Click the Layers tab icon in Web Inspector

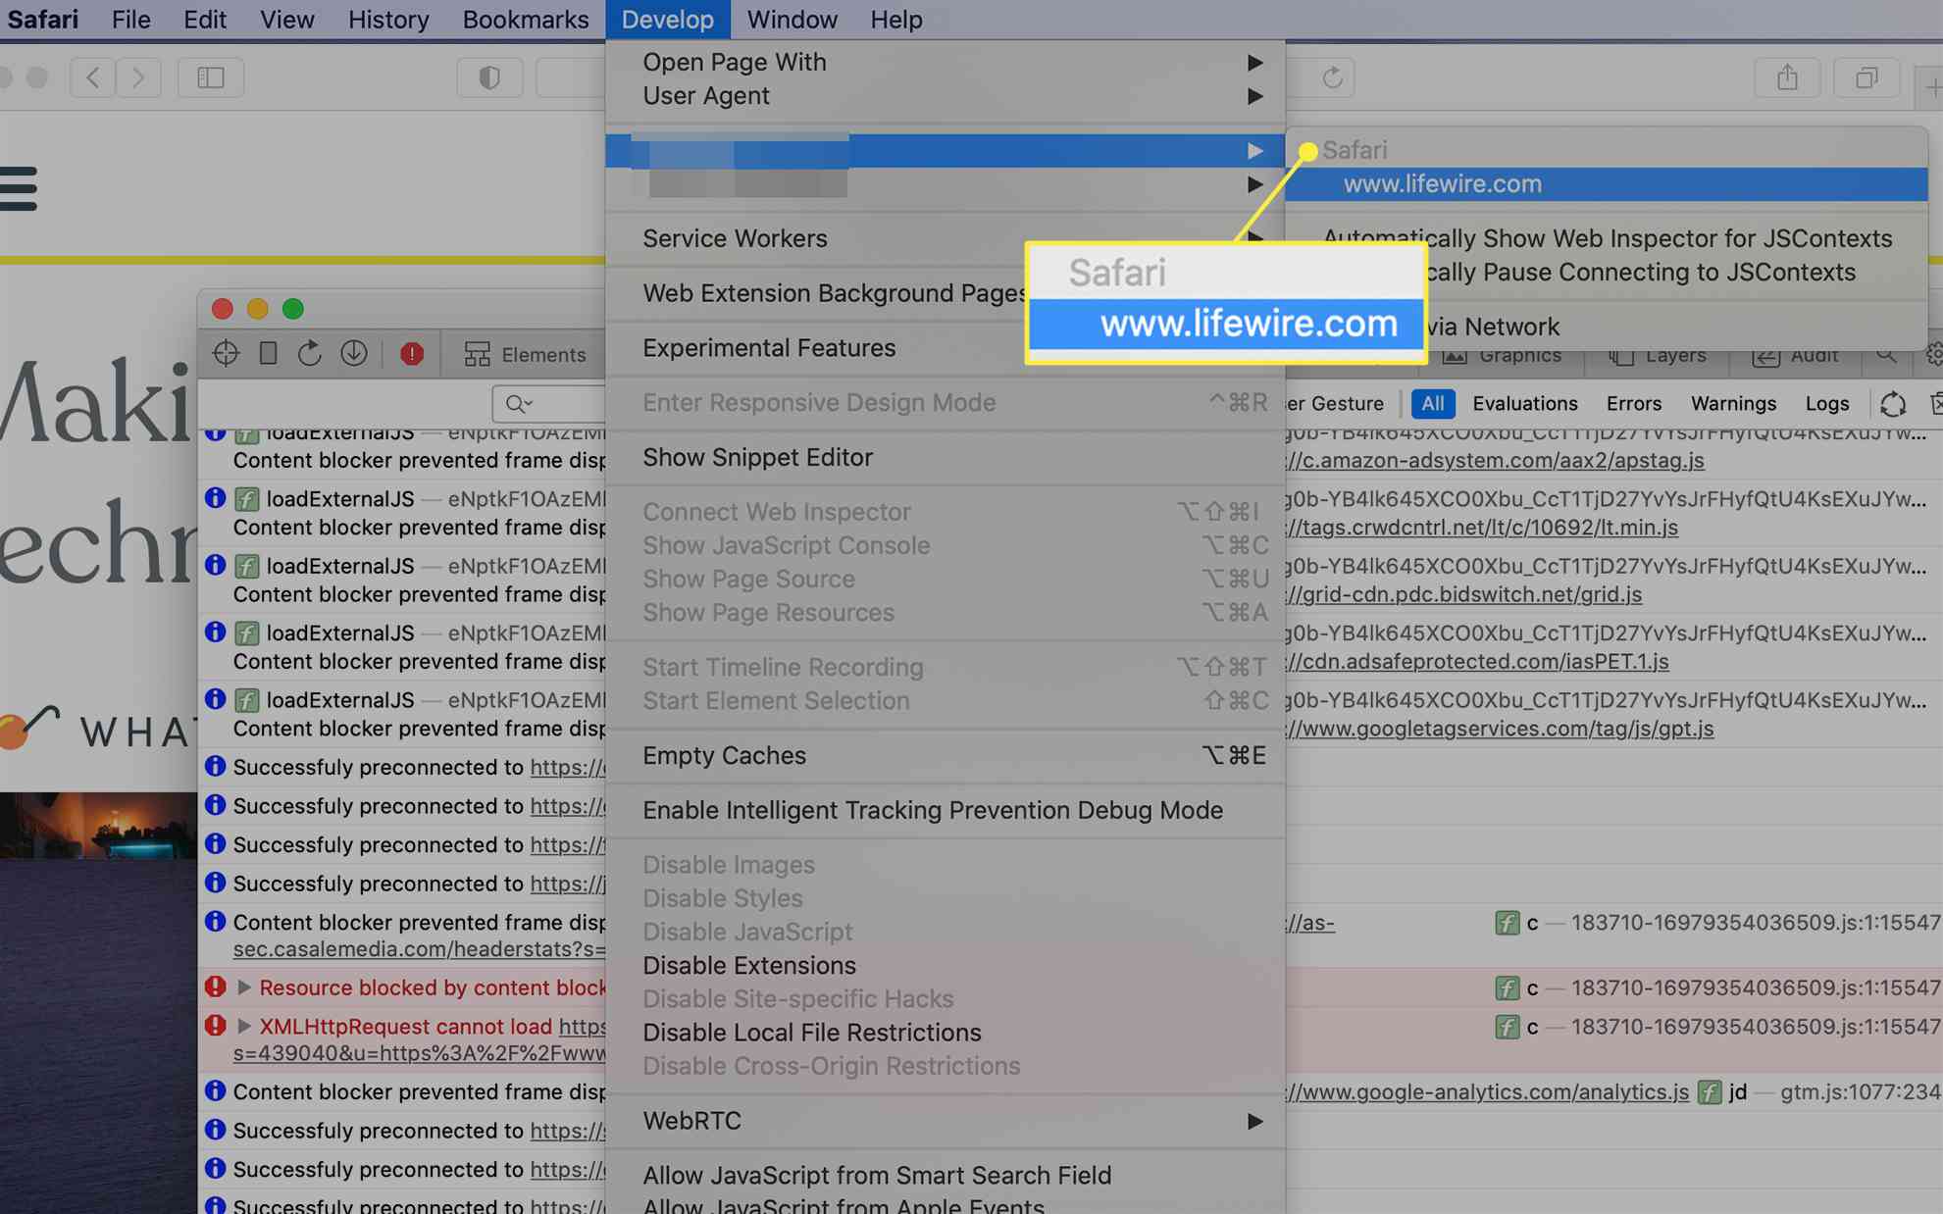click(x=1621, y=356)
